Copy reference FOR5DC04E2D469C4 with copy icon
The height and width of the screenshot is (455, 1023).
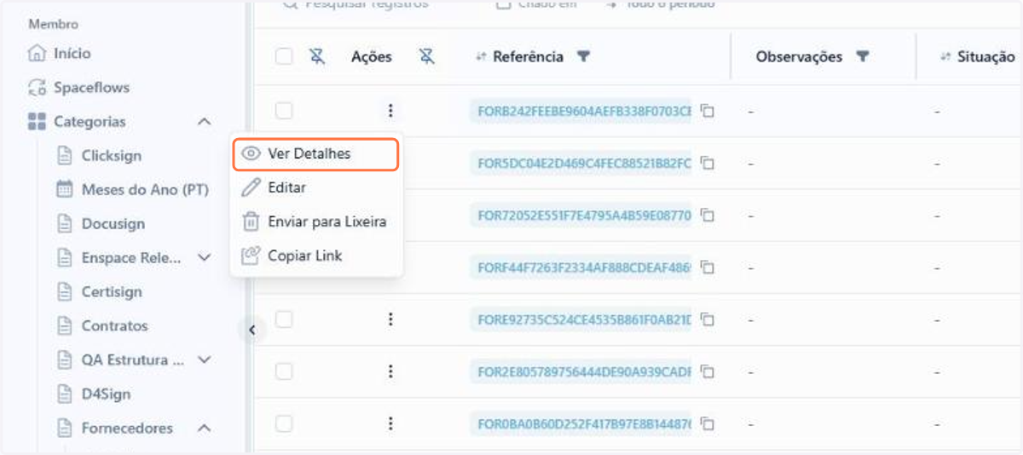click(x=707, y=163)
